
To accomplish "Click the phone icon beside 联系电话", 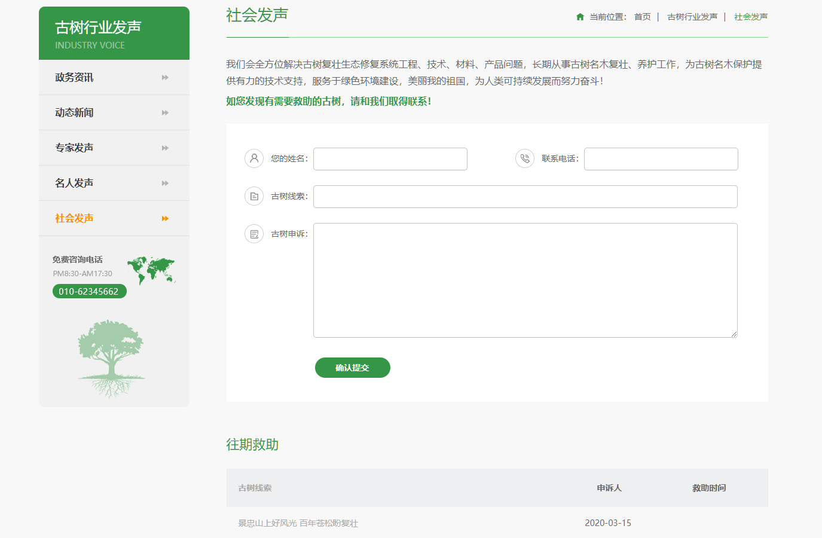I will (x=525, y=158).
